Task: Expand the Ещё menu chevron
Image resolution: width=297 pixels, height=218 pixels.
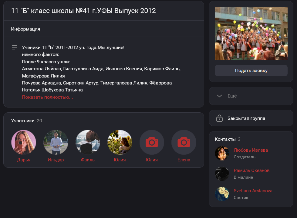Action: pos(219,96)
